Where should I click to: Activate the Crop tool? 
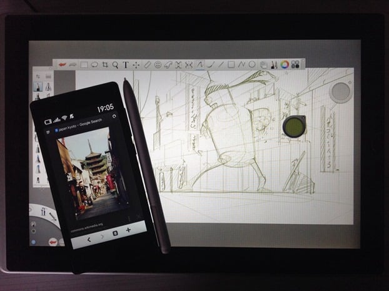105,65
